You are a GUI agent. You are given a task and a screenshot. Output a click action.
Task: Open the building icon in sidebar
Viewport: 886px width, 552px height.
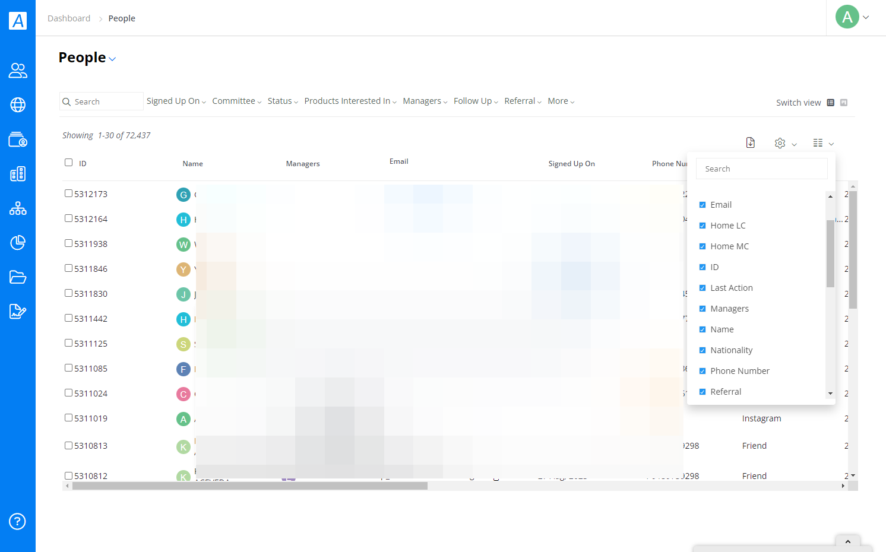click(18, 174)
